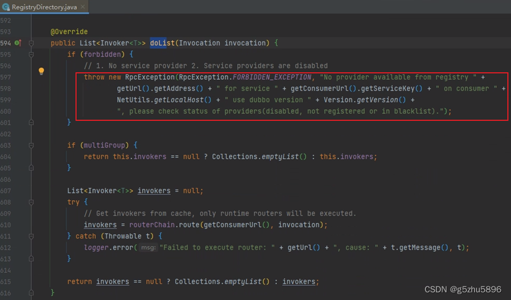Click the msg: parameter hint
511x300 pixels.
(x=148, y=247)
